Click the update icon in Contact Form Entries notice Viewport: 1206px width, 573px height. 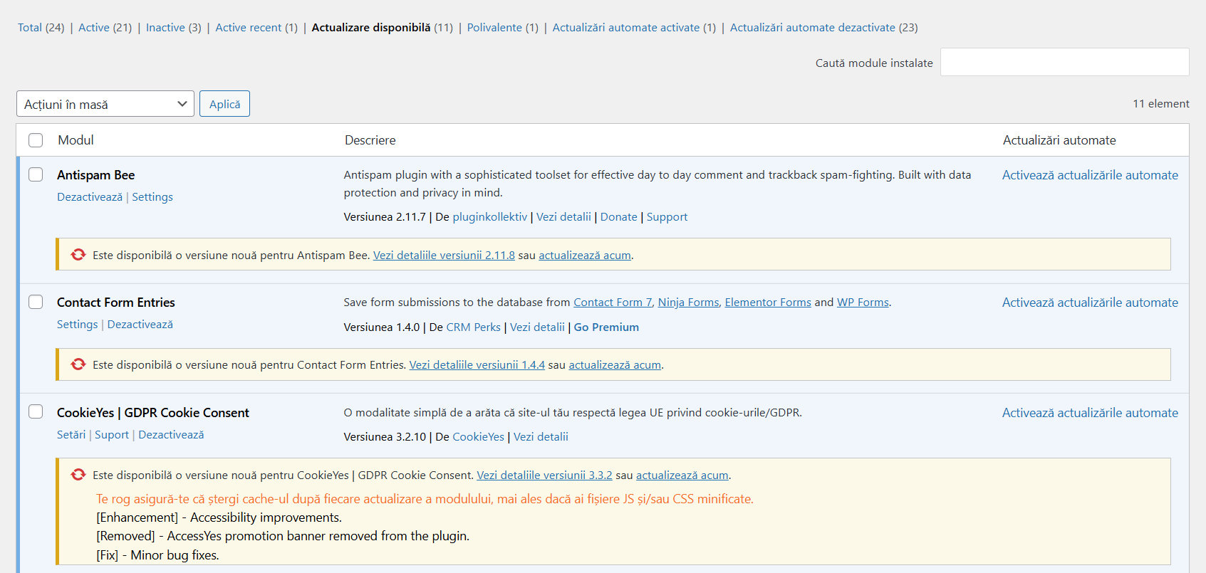(x=78, y=364)
